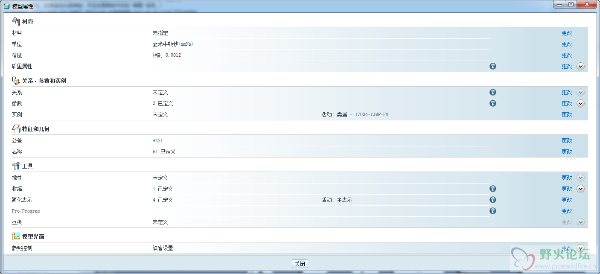This screenshot has width=600, height=274.
Task: Click the 工具 section hammer icon
Action: (16, 166)
